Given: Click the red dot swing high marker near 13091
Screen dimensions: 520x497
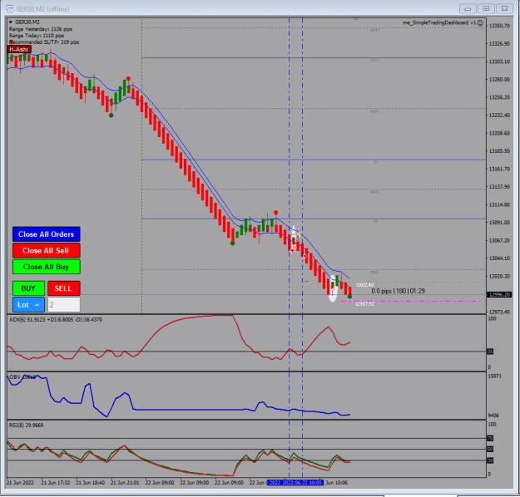Looking at the screenshot, I should [276, 213].
